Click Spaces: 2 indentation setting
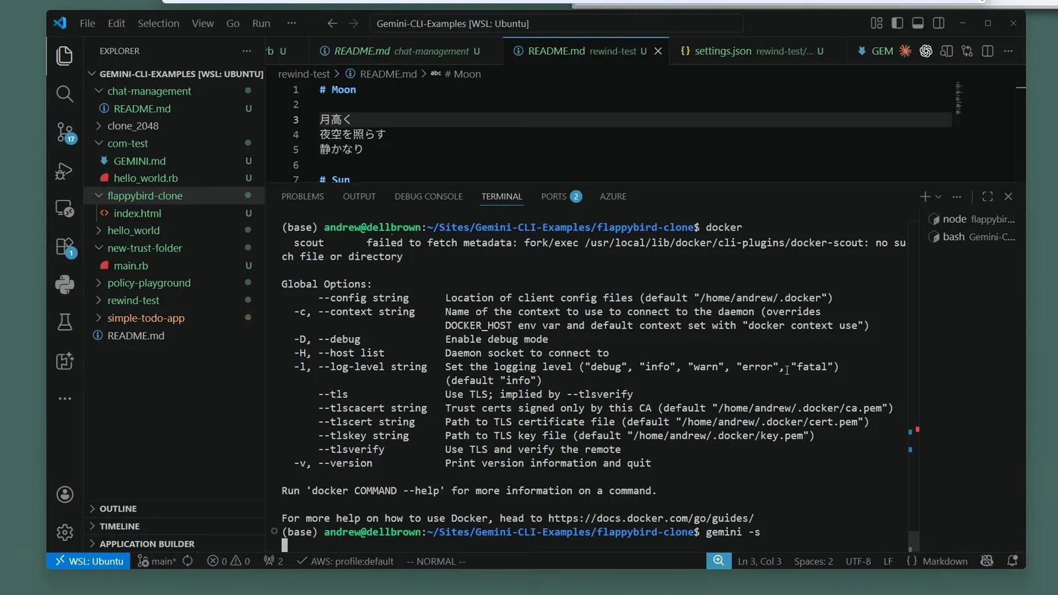This screenshot has width=1058, height=595. point(813,561)
